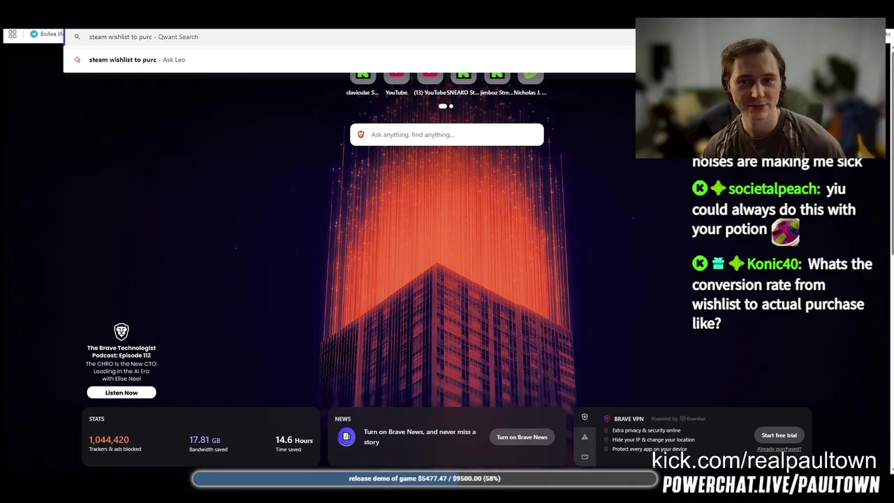The width and height of the screenshot is (894, 503).
Task: Switch to first shortcuts page dot
Action: (x=442, y=106)
